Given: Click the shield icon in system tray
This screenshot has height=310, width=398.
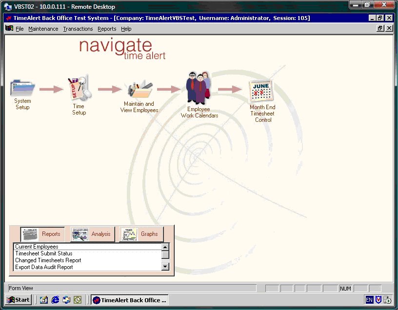Looking at the screenshot, I should coord(378,300).
